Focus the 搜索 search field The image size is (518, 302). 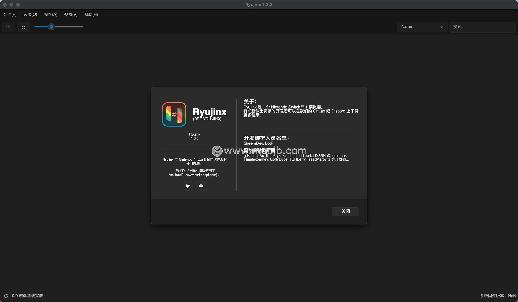click(482, 27)
